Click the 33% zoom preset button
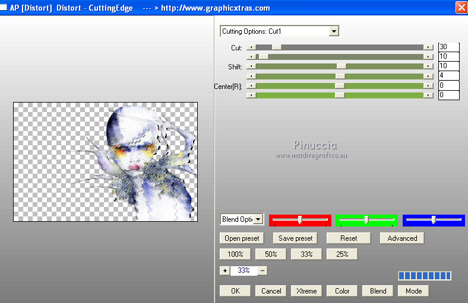468x303 pixels. 306,254
